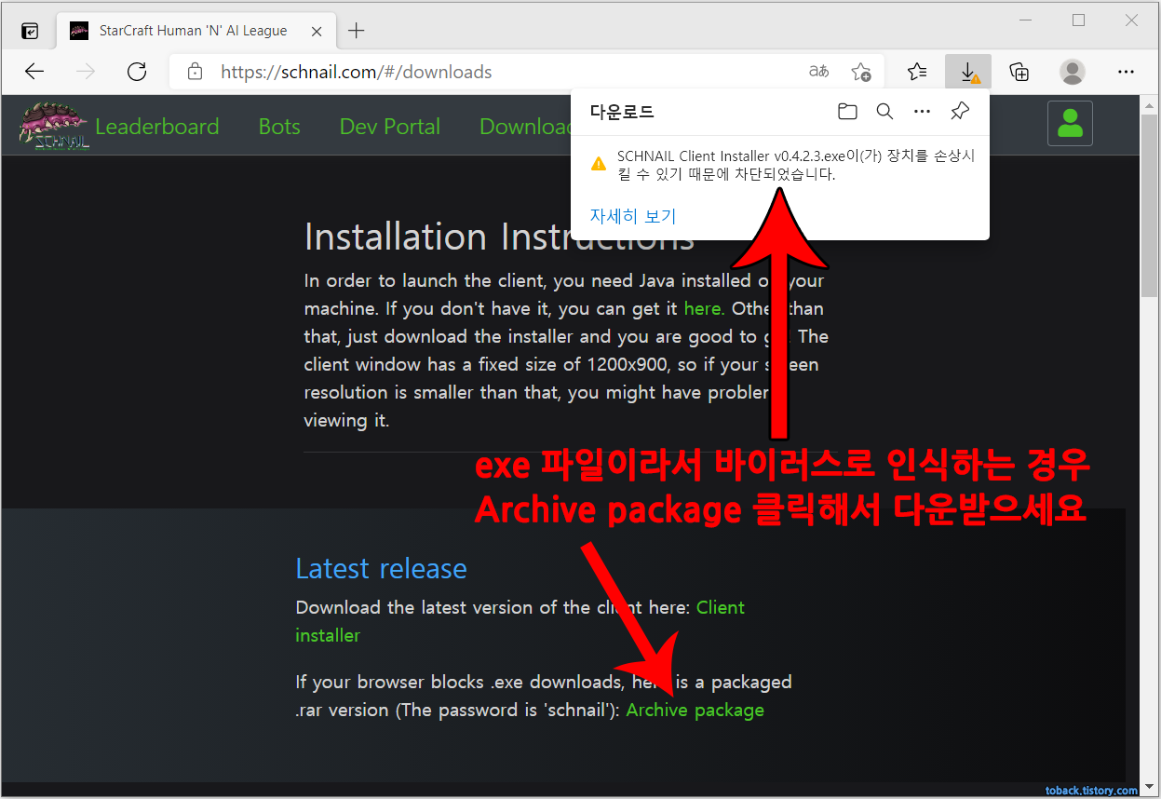Click the warning triangle beside the blocked download

(x=599, y=164)
